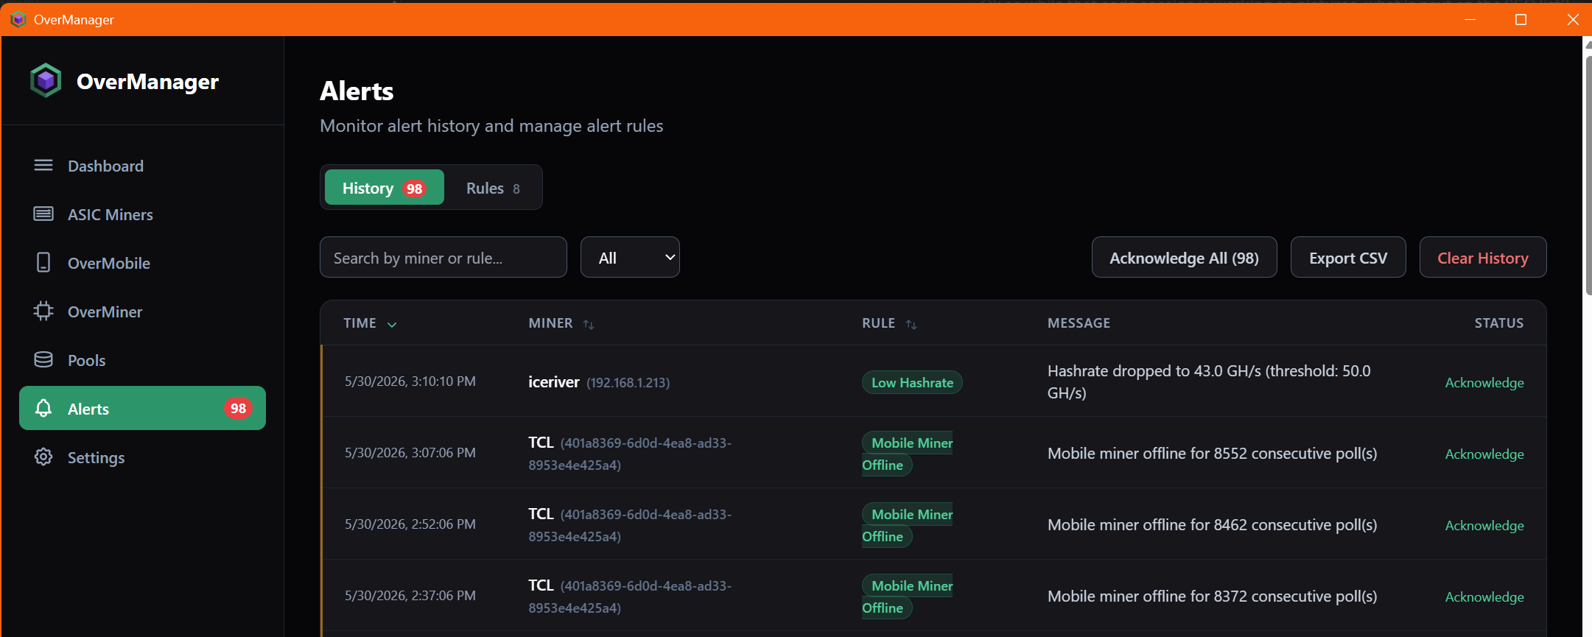The width and height of the screenshot is (1592, 637).
Task: Switch to the History tab
Action: click(x=384, y=188)
